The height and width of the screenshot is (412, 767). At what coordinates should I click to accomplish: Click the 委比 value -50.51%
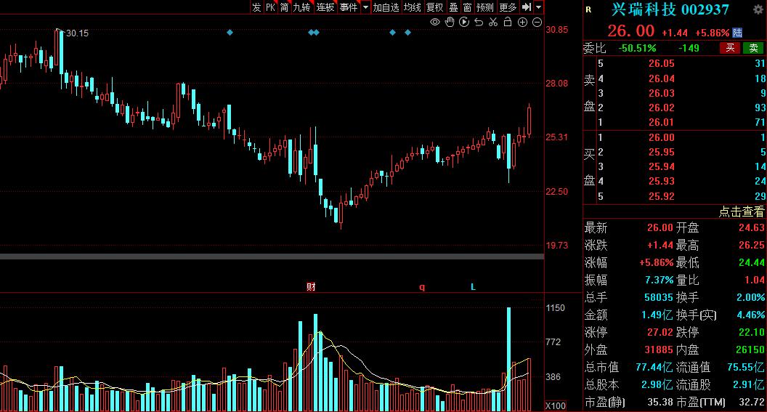tap(638, 48)
